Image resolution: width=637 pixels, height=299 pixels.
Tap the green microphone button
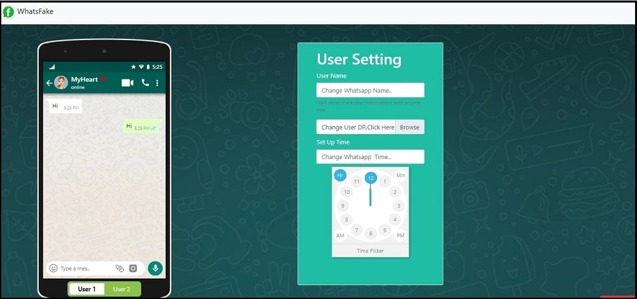pos(155,268)
